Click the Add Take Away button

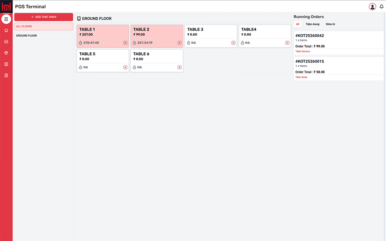[x=44, y=17]
